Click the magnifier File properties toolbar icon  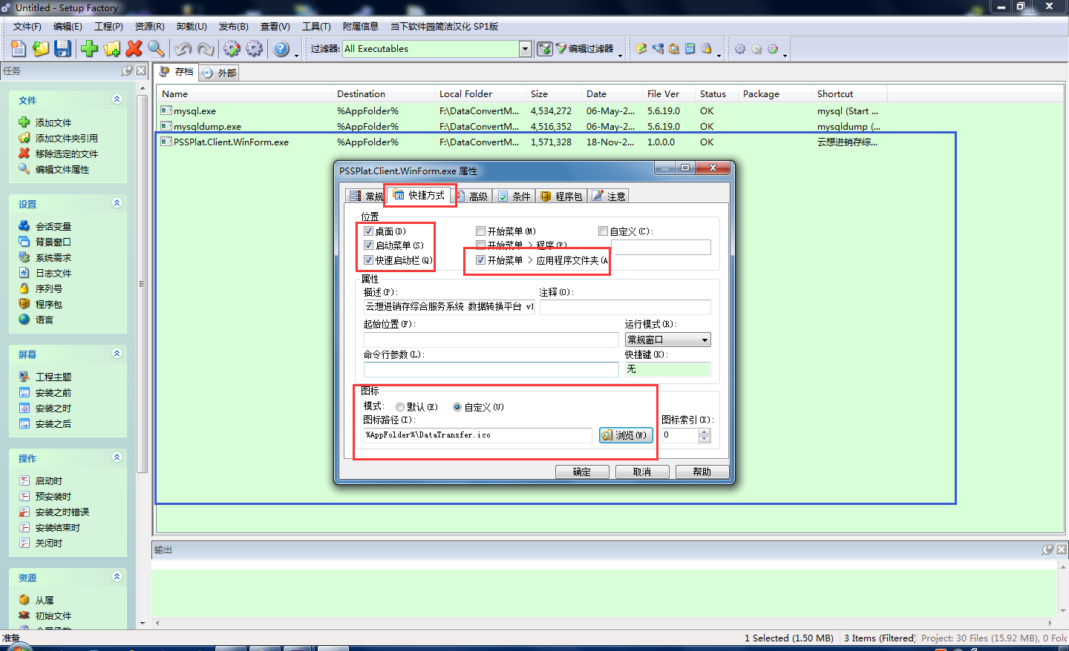tap(156, 49)
